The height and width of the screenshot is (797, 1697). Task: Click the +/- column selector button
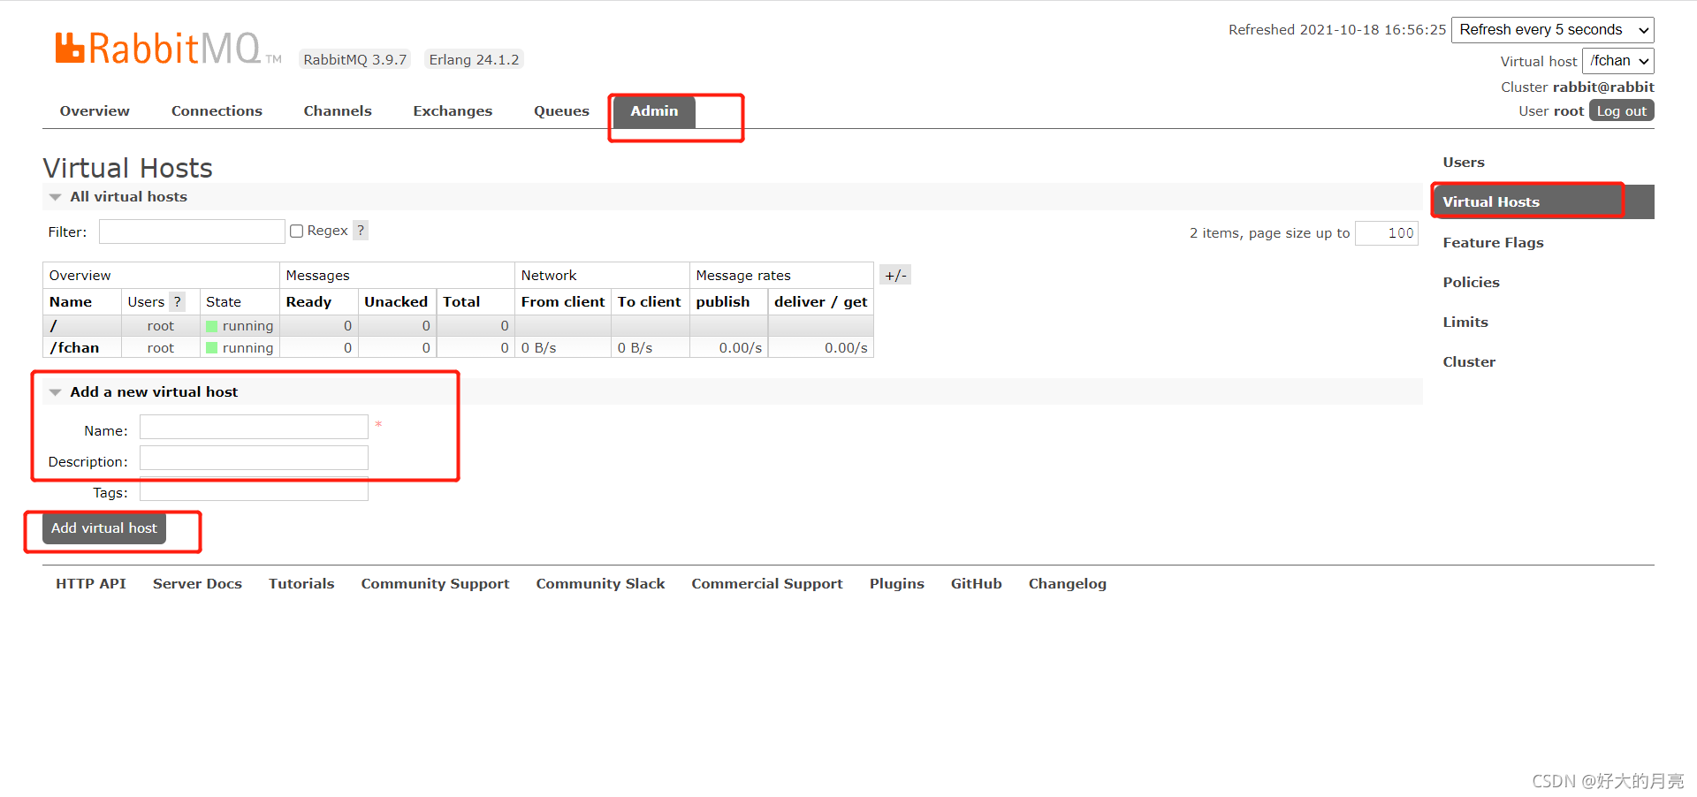click(x=895, y=276)
